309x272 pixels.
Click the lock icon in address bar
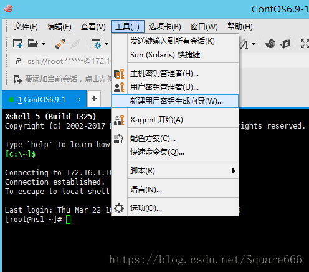(19, 61)
